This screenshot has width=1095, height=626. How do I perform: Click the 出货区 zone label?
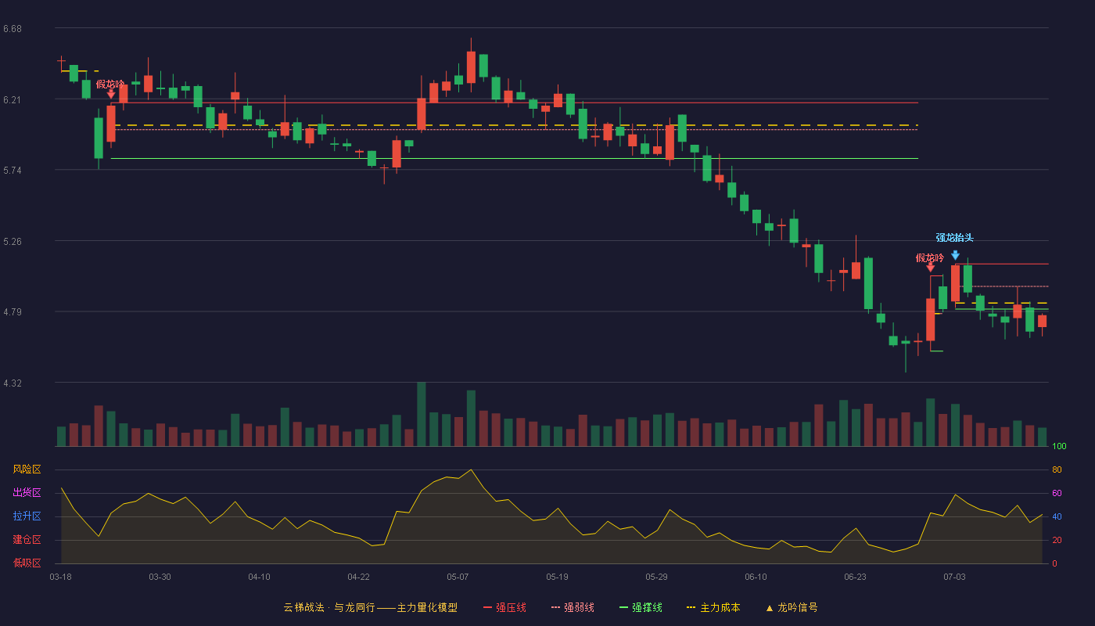point(27,493)
